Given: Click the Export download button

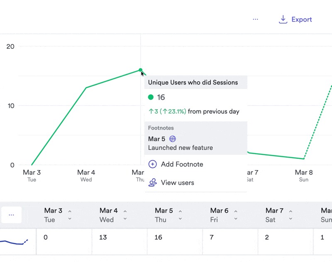Looking at the screenshot, I should click(x=295, y=19).
